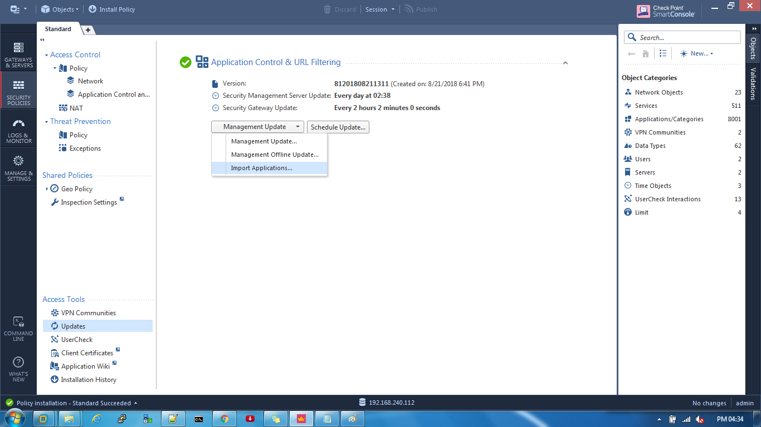Viewport: 761px width, 427px height.
Task: Click the Discard button
Action: (x=340, y=9)
